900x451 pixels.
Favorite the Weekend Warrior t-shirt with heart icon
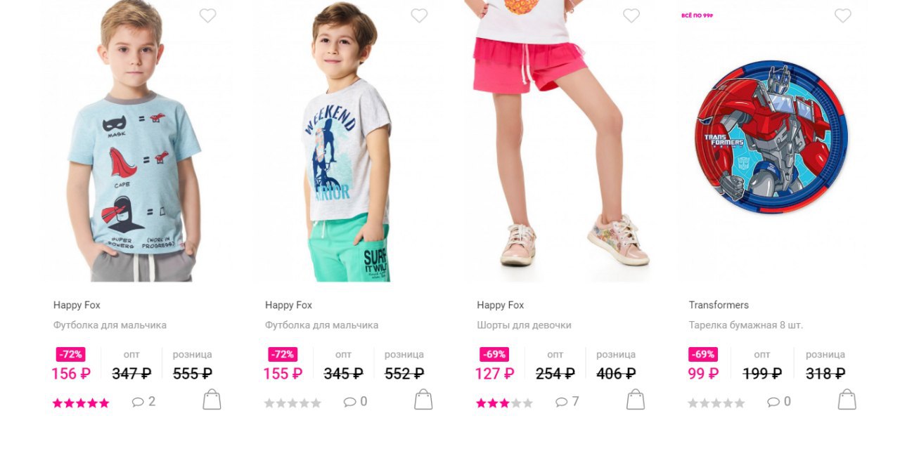pyautogui.click(x=419, y=15)
